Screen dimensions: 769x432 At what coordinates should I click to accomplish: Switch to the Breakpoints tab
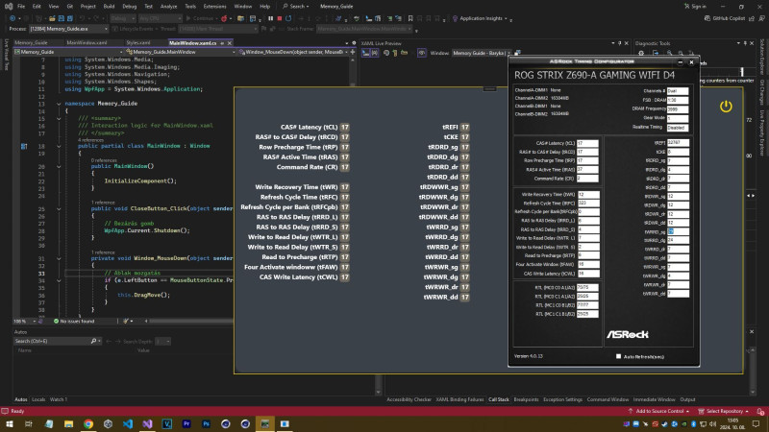point(526,399)
